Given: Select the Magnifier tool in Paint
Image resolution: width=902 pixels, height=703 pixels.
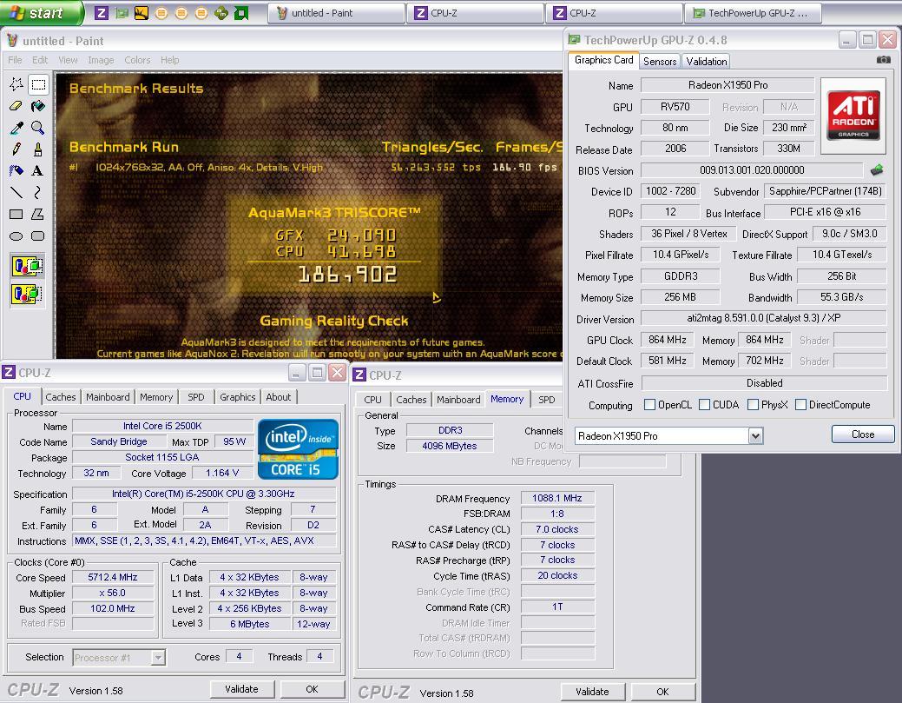Looking at the screenshot, I should [38, 128].
